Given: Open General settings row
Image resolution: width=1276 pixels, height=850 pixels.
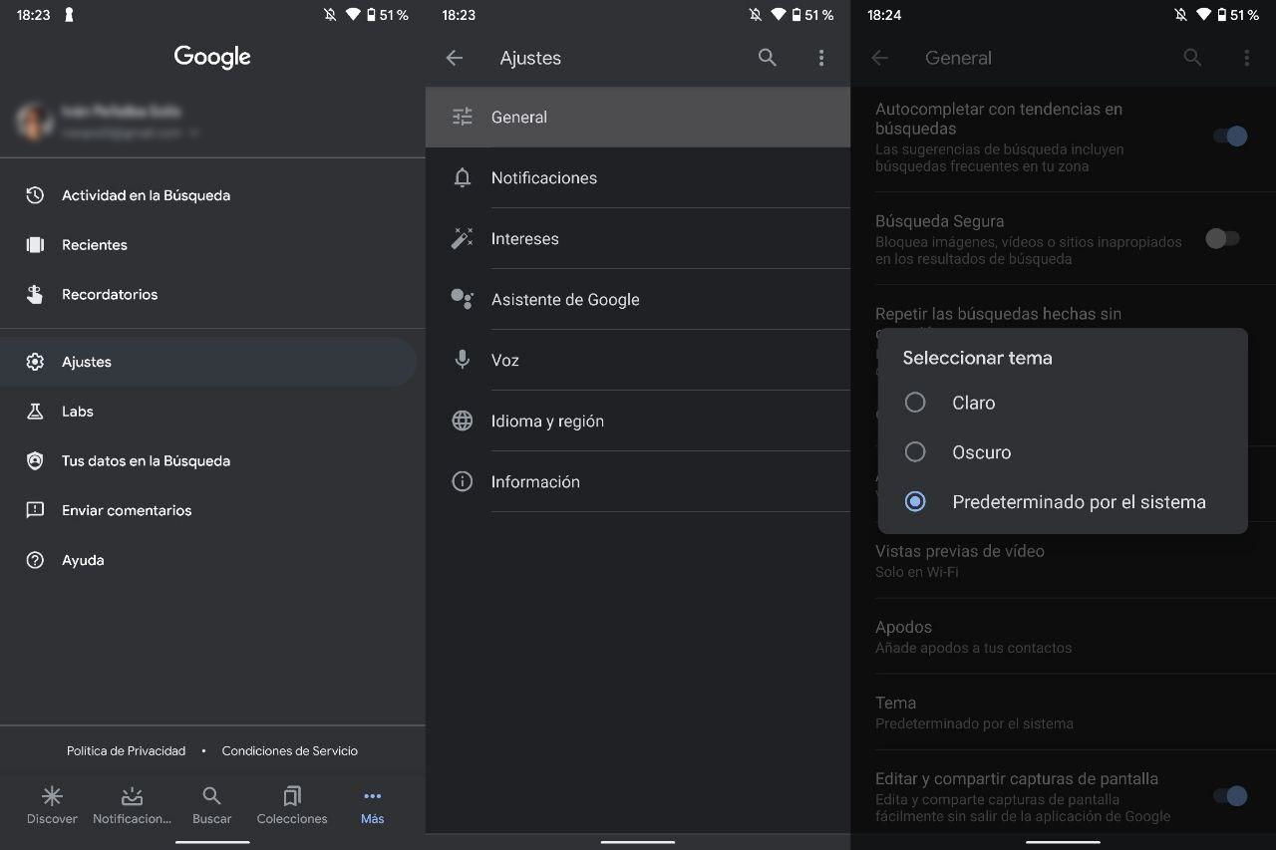Looking at the screenshot, I should 638,117.
